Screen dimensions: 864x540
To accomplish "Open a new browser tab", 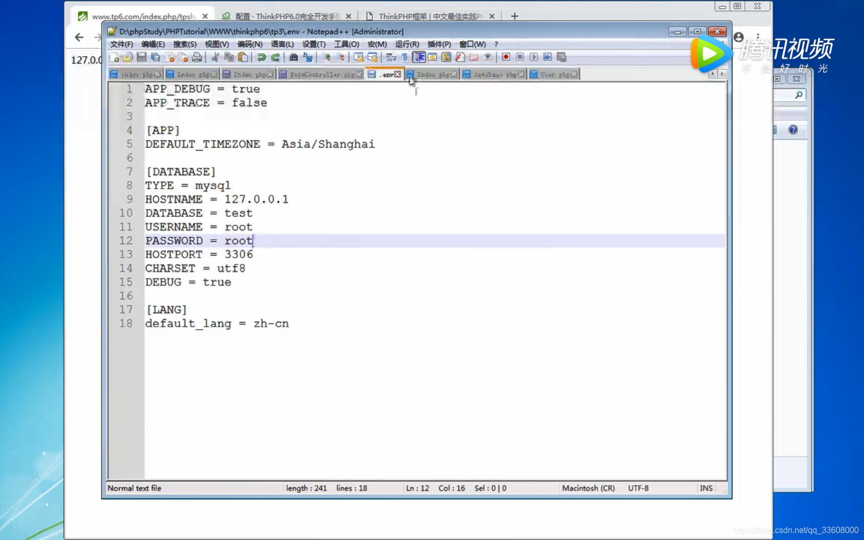I will [515, 16].
